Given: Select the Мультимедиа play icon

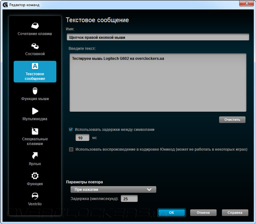Looking at the screenshot, I should click(35, 111).
